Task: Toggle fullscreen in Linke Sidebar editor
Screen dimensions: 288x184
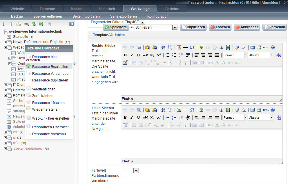Action: [253, 110]
